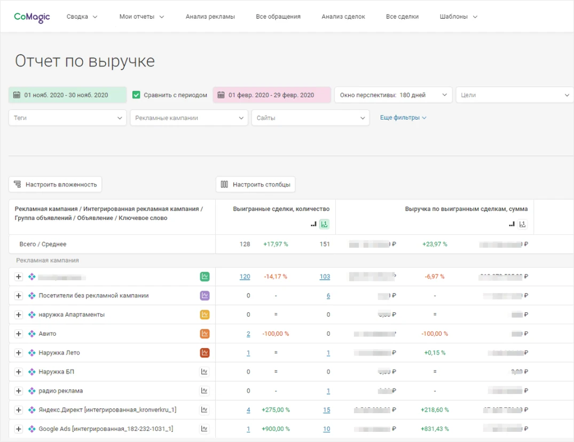Screen dimensions: 574x442
Task: Expand наружка Апартаменты row
Action: [18, 314]
